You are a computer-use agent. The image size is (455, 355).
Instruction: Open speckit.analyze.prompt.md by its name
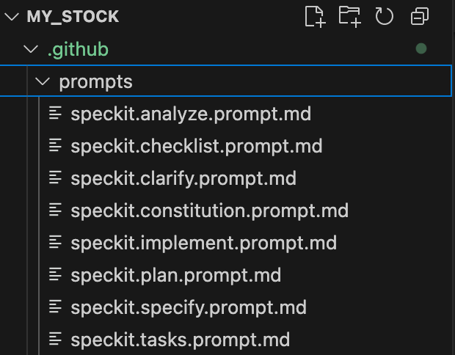(x=191, y=114)
